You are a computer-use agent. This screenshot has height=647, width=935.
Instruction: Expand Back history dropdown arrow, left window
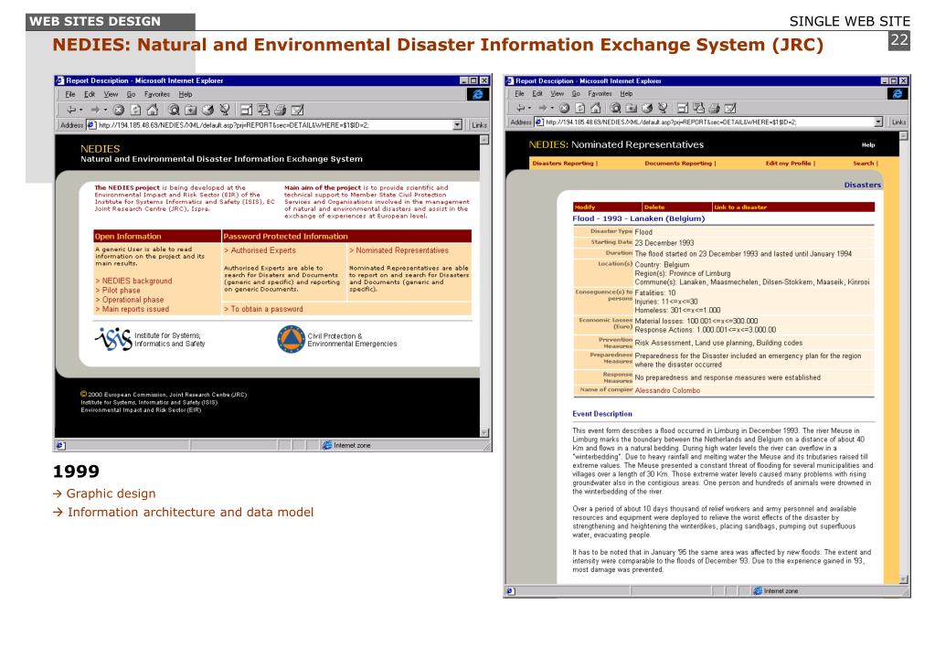(81, 110)
